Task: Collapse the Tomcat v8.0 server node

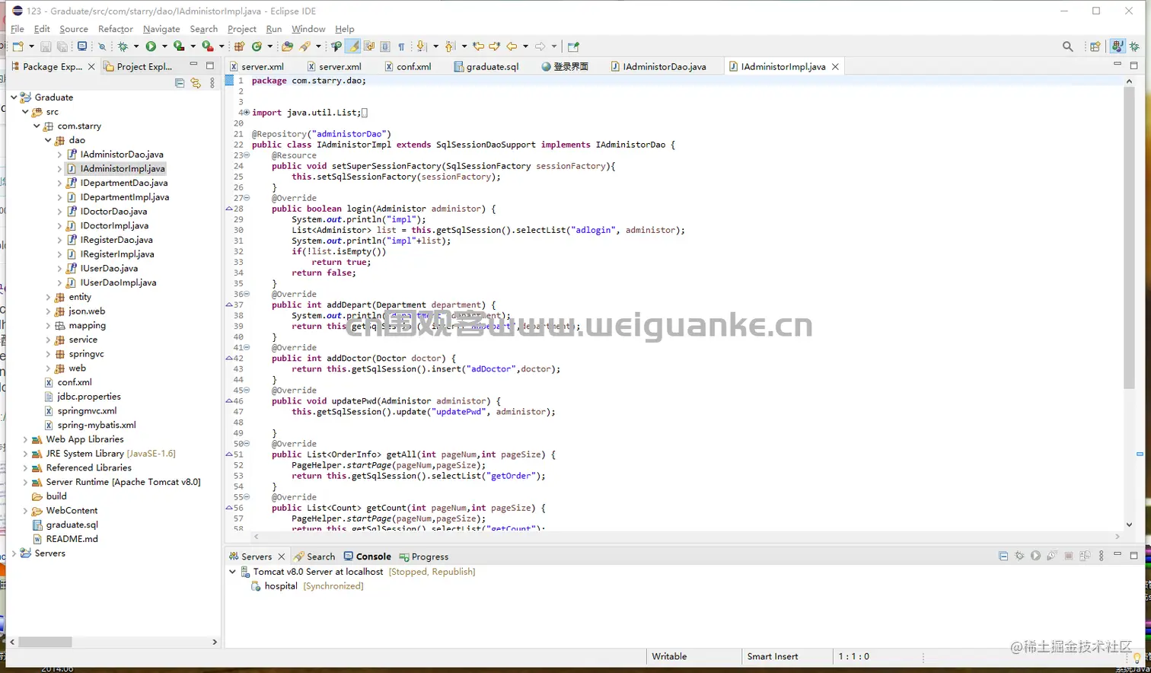Action: pyautogui.click(x=232, y=572)
